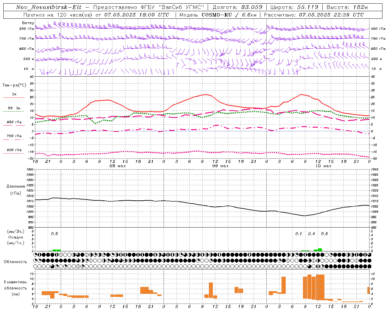Click the orange convective bar near 9 May 11h
Image resolution: width=387 pixels, height=309 pixels.
[x=211, y=290]
